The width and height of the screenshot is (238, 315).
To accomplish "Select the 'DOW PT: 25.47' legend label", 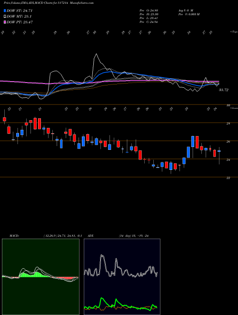I will [x=20, y=22].
